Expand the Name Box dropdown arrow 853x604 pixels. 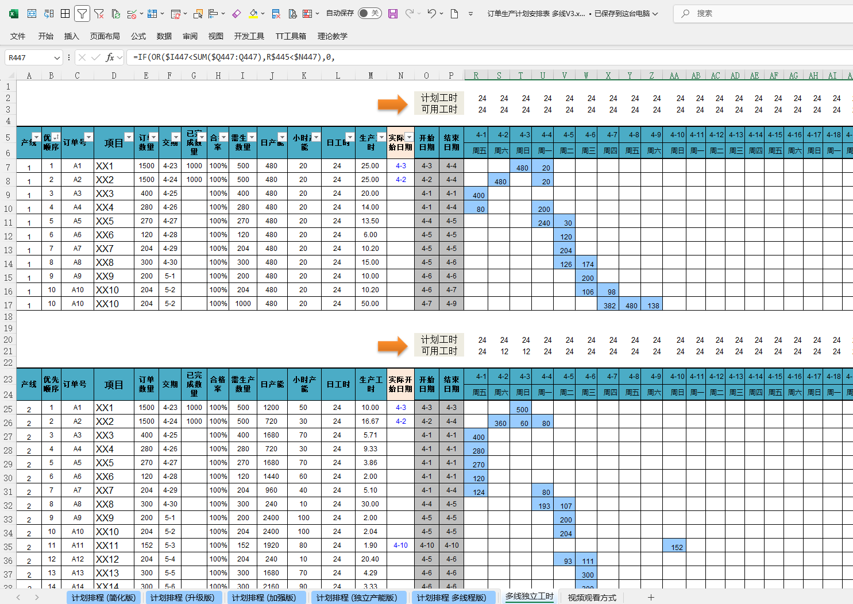tap(57, 57)
